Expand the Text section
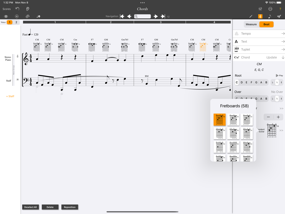This screenshot has height=214, width=285. point(259,41)
